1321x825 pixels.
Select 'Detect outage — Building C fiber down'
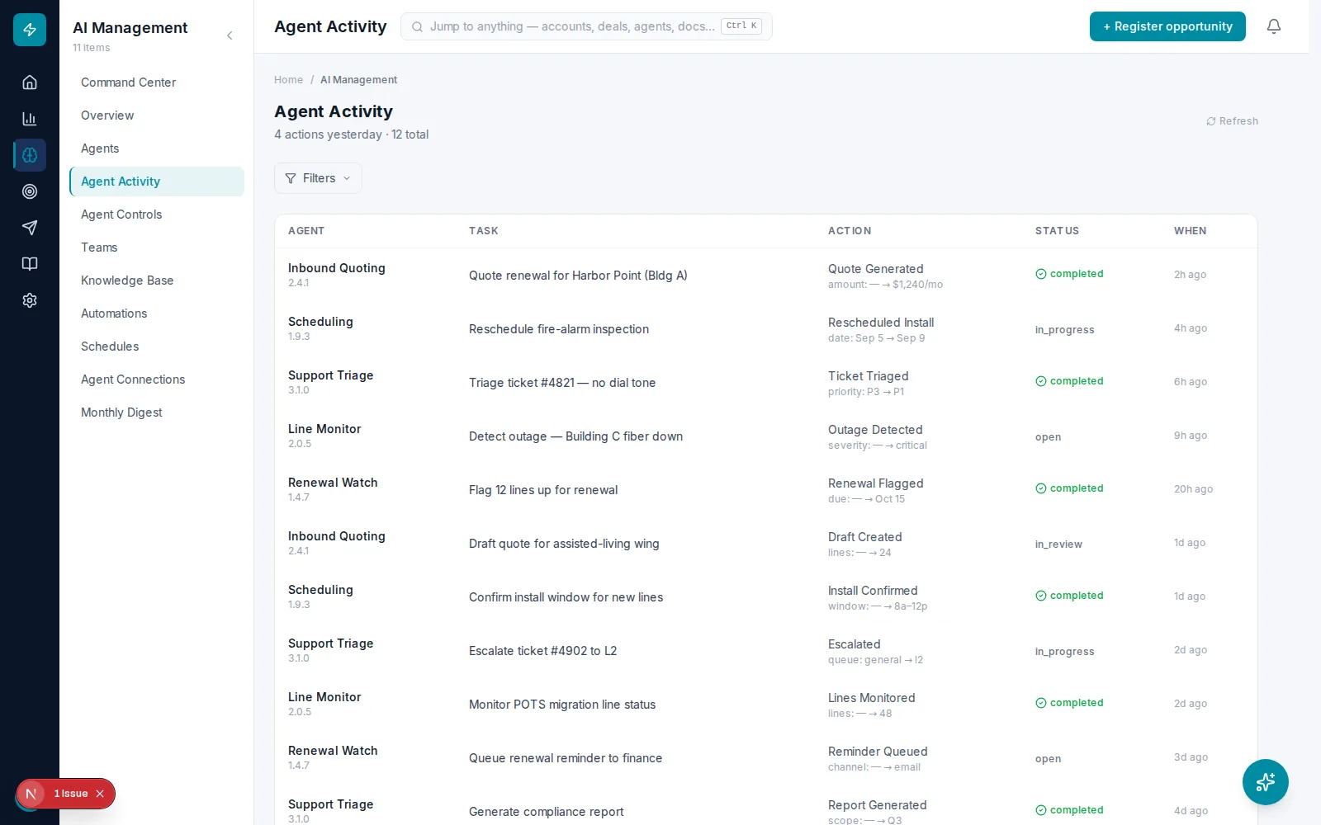pyautogui.click(x=575, y=436)
